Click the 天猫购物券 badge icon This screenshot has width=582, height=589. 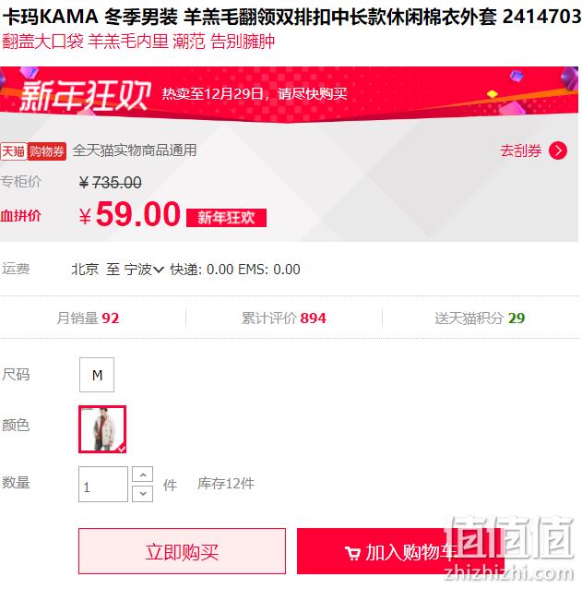click(33, 151)
